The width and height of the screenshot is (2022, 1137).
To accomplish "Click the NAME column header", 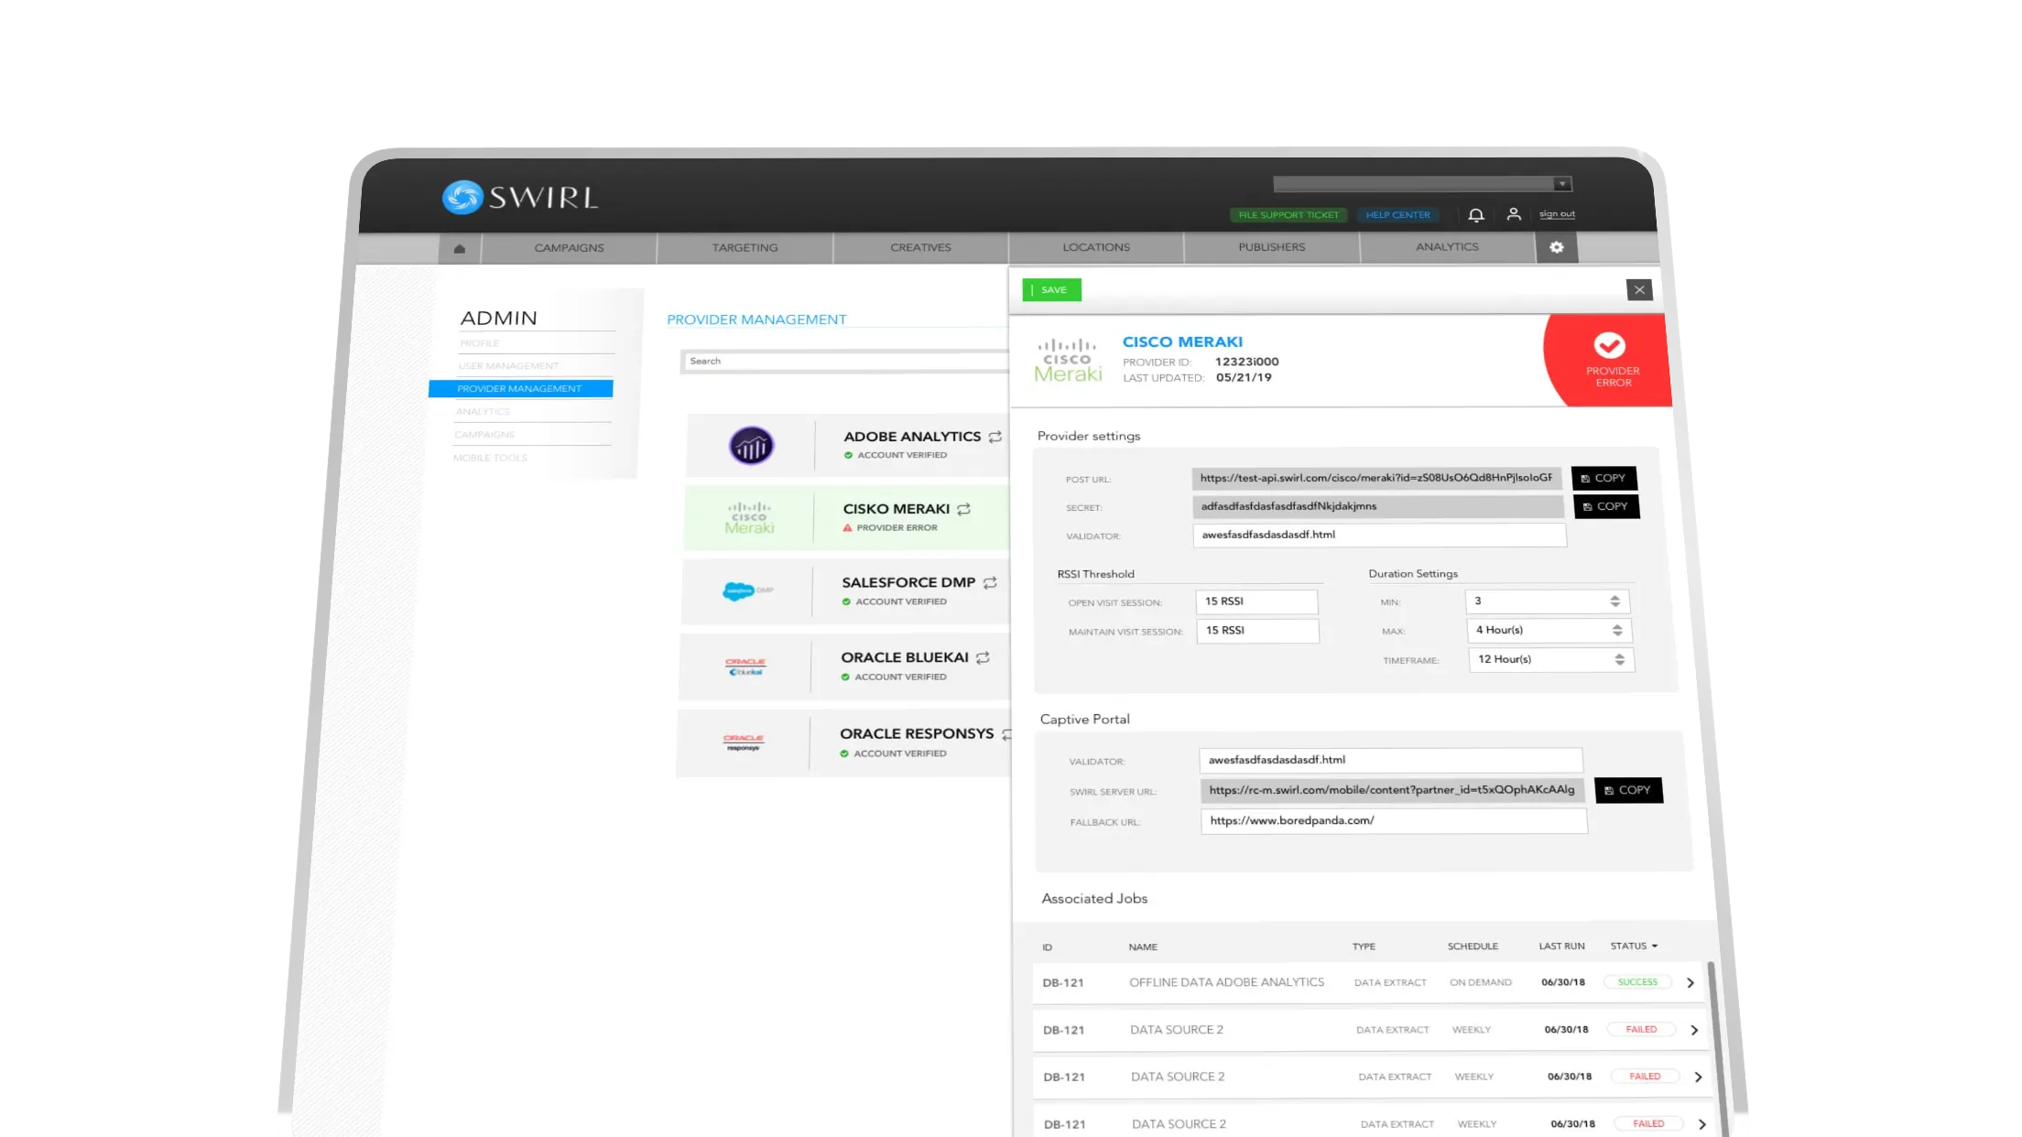I will [x=1143, y=947].
